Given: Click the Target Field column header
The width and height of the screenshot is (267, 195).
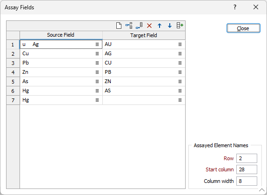Looking at the screenshot, I should pyautogui.click(x=144, y=35).
